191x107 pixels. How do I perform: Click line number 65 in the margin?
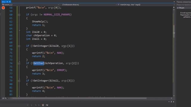(11, 32)
